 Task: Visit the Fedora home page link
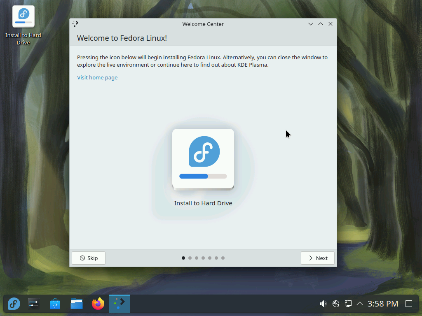tap(97, 78)
